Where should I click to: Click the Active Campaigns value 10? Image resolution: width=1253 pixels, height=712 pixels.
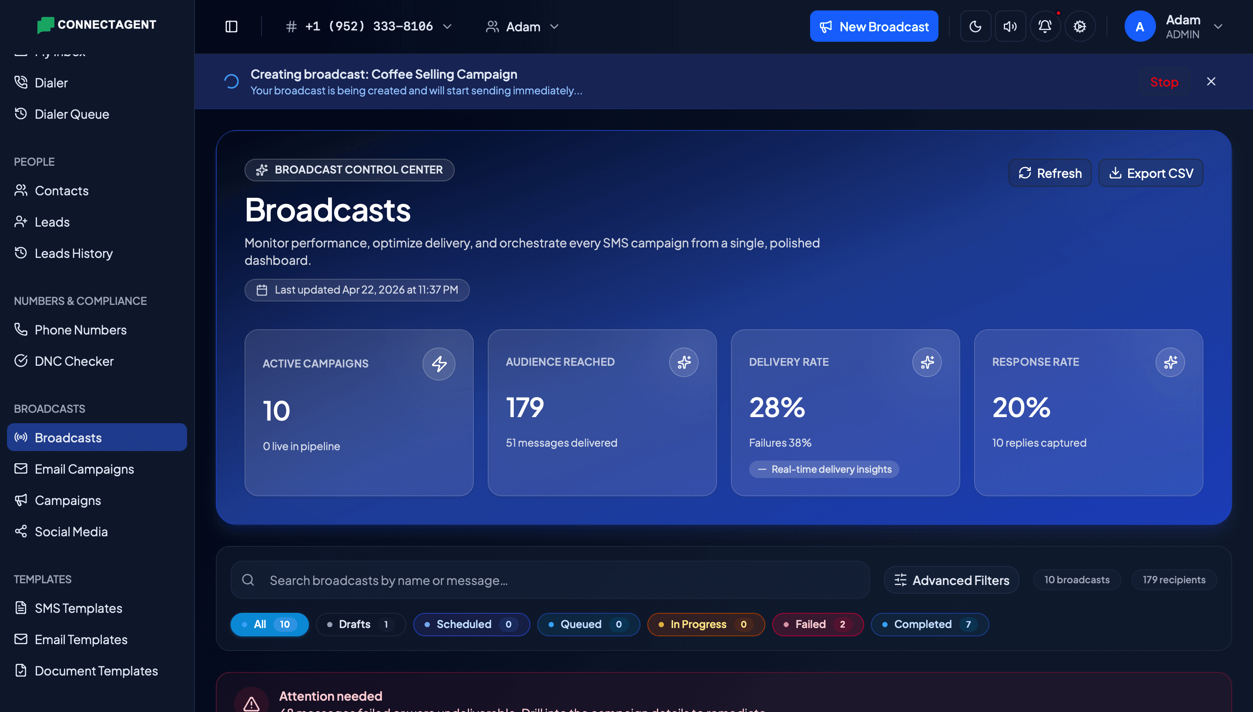point(276,410)
